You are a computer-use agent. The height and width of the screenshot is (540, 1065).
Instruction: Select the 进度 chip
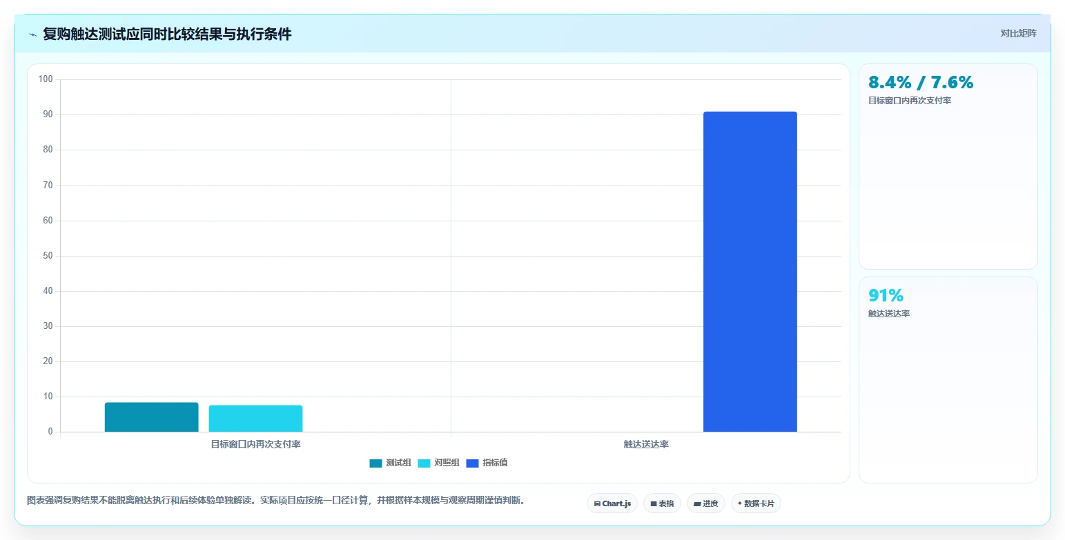706,503
